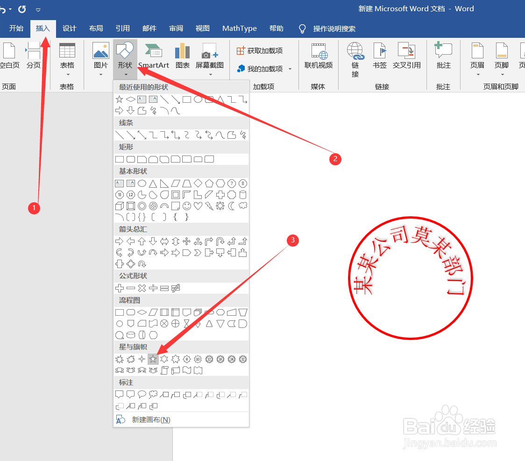525x461 pixels.
Task: Choose the U-turn arrow shape
Action: [x=220, y=241]
